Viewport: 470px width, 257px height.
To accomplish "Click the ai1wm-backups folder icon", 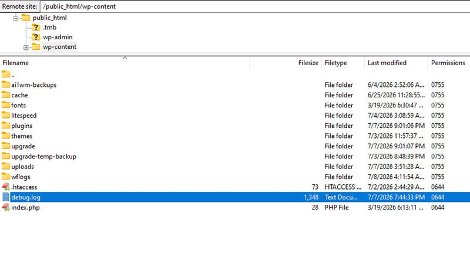I will (6, 84).
